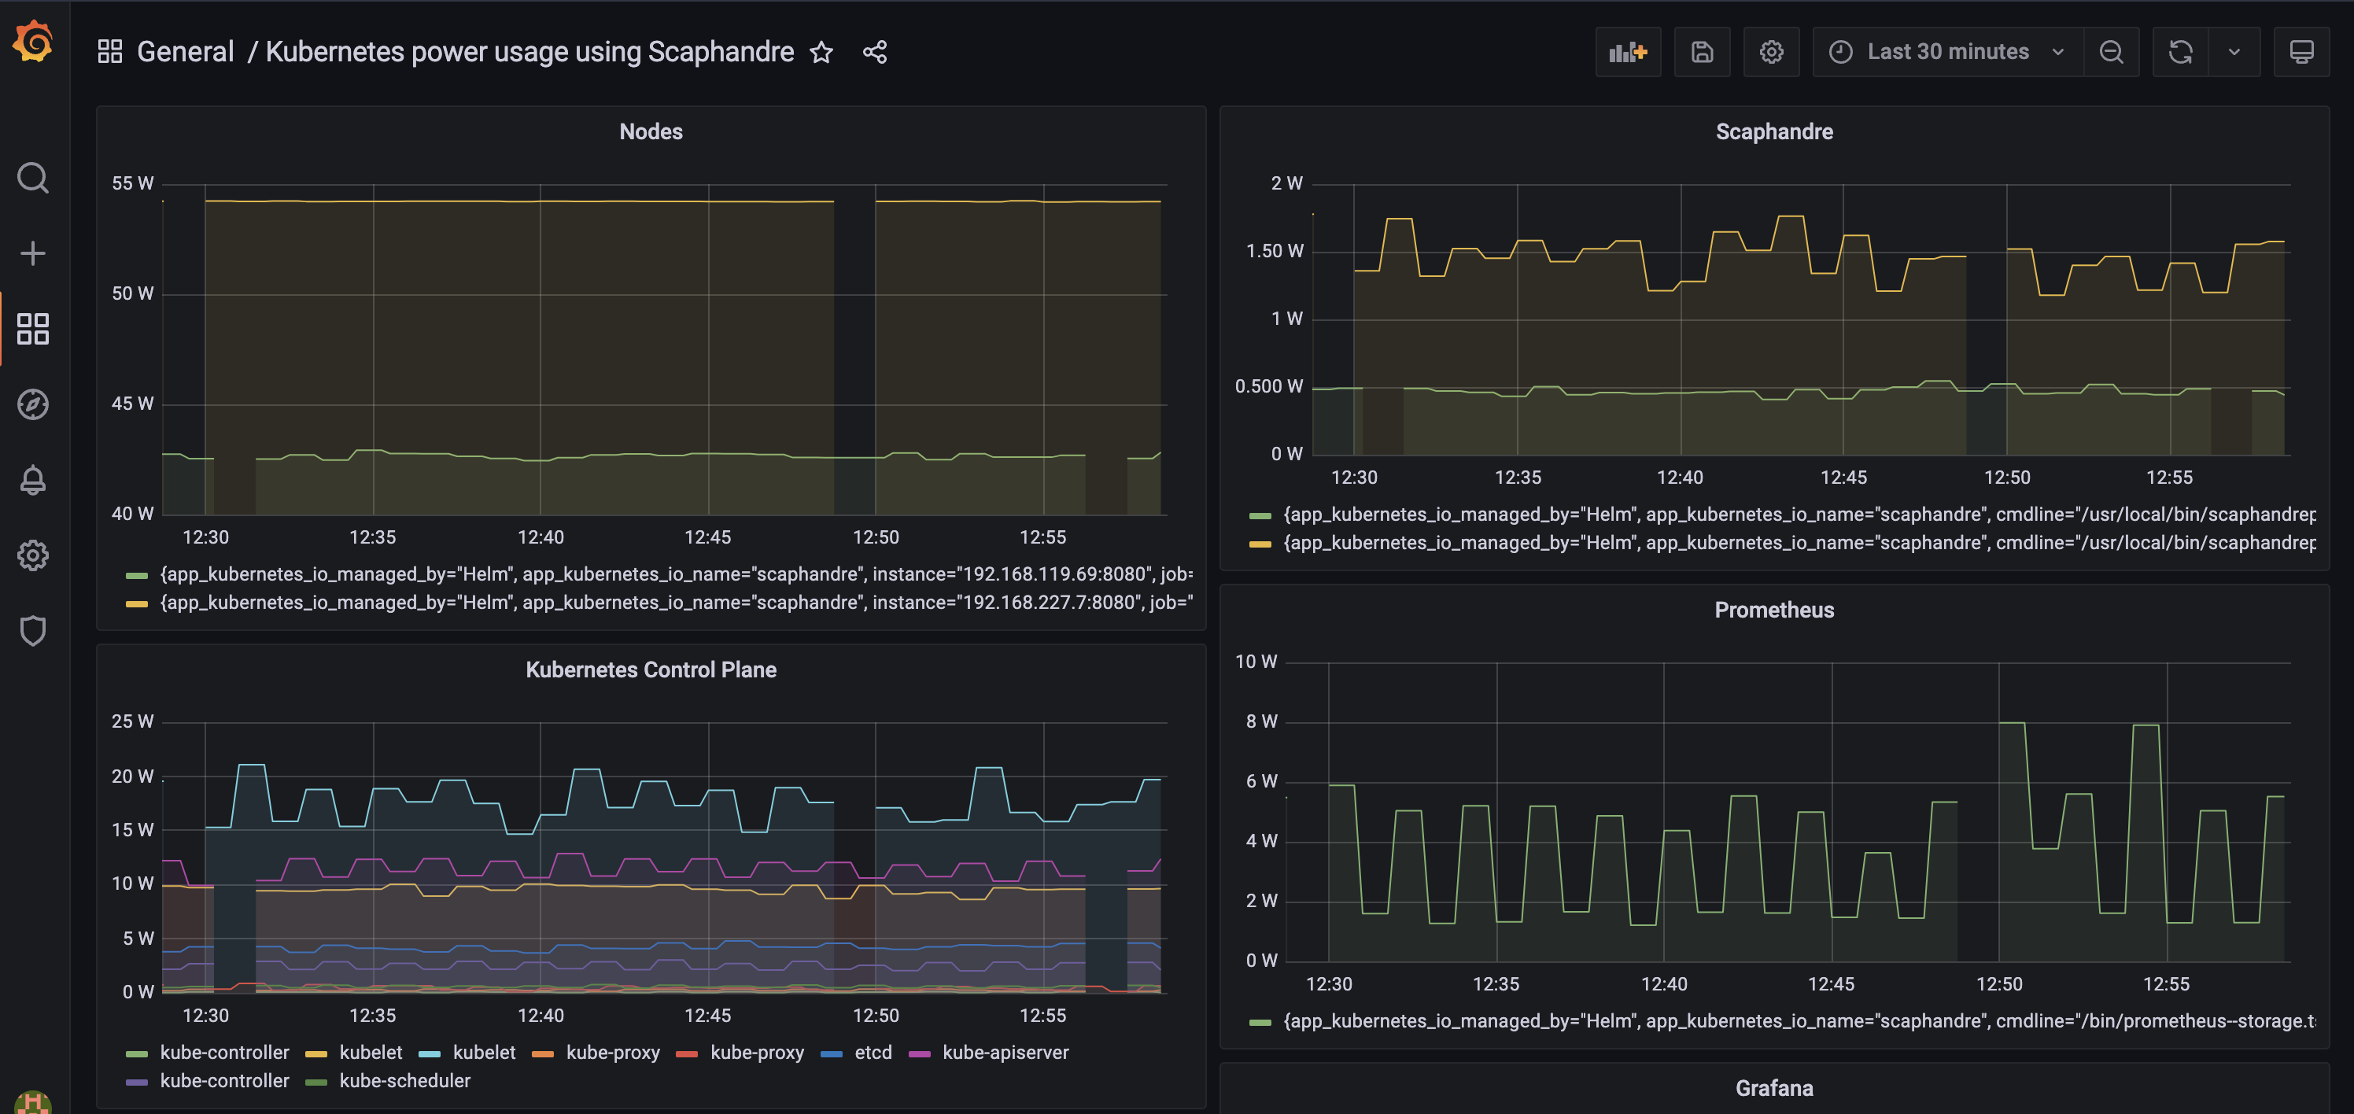2354x1114 pixels.
Task: Share the dashboard via share icon
Action: pyautogui.click(x=875, y=52)
